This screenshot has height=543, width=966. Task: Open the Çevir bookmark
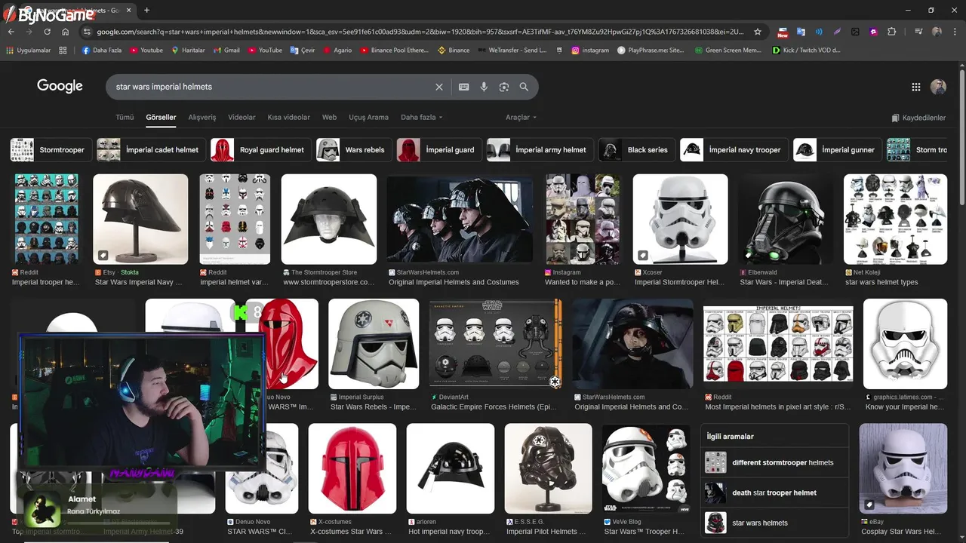[303, 51]
